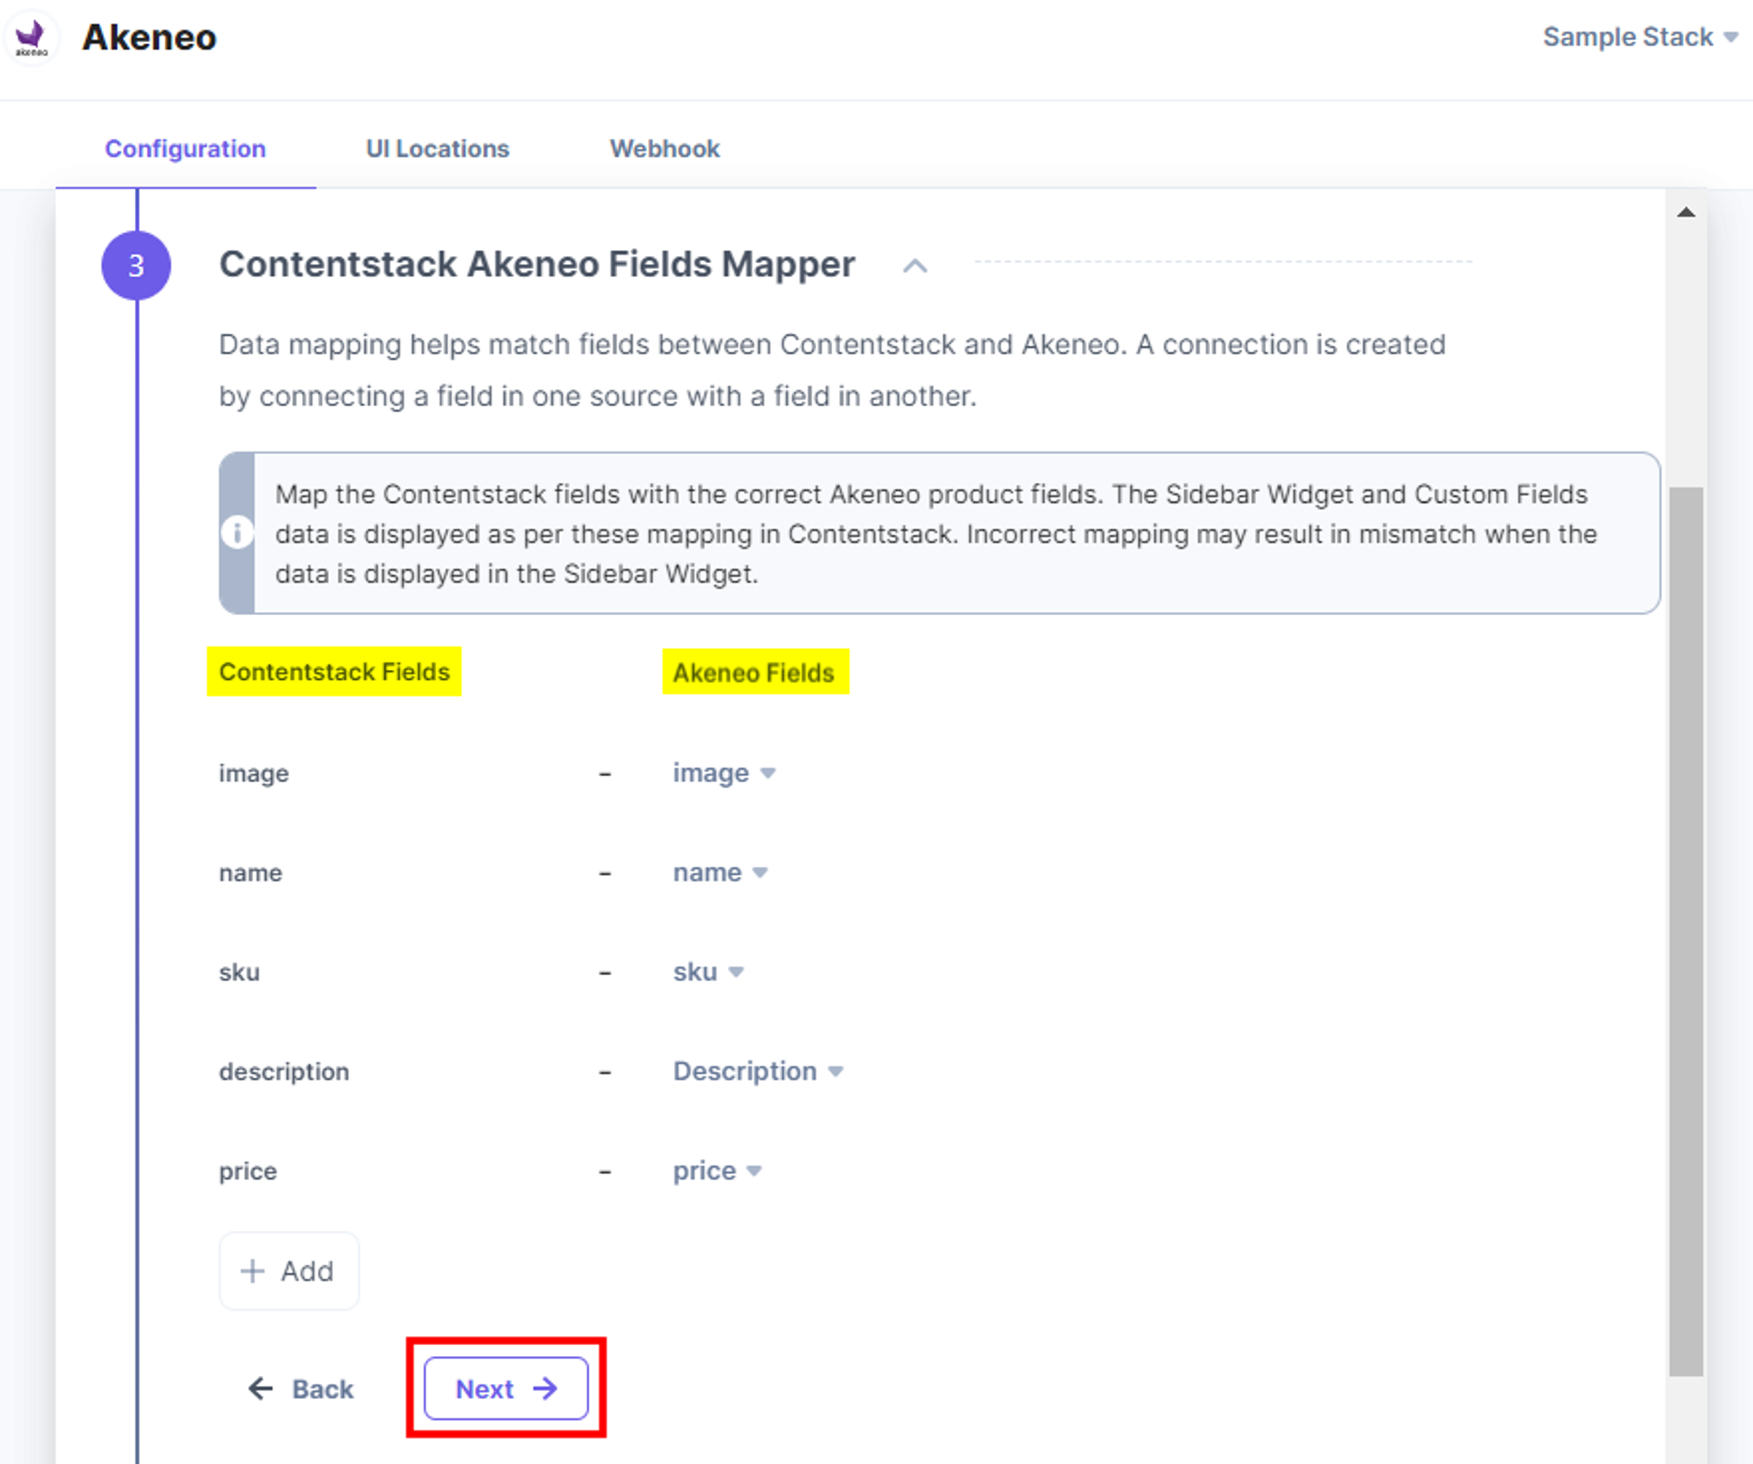The image size is (1753, 1464).
Task: Click the 'Contentstack Fields' column heading
Action: (334, 672)
